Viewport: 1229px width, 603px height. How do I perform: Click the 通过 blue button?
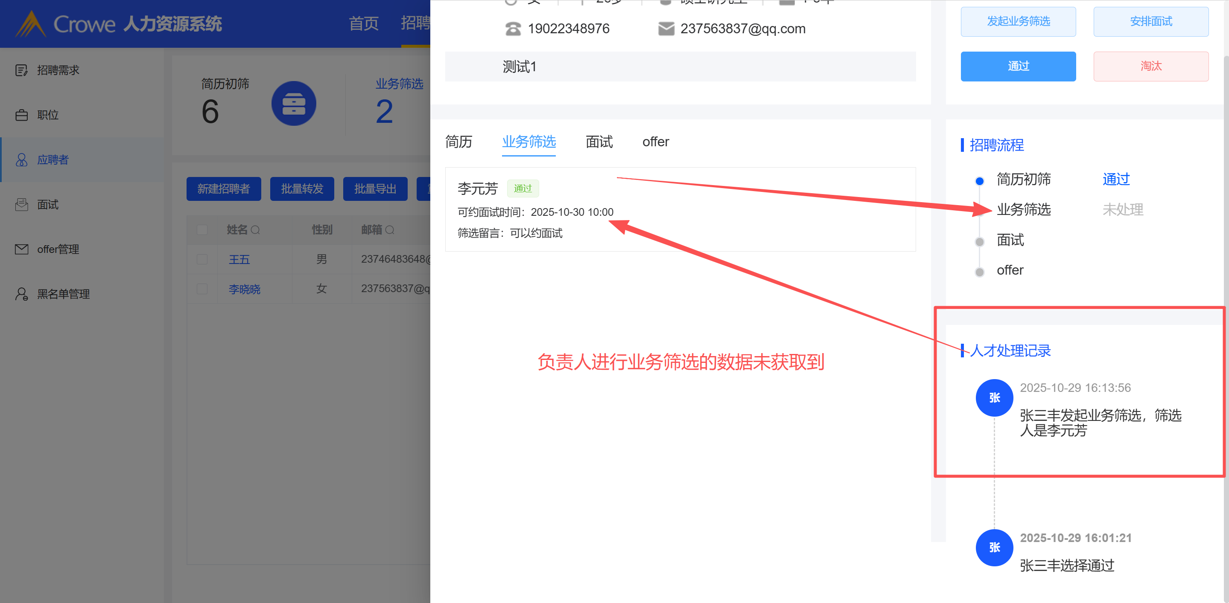tap(1018, 66)
